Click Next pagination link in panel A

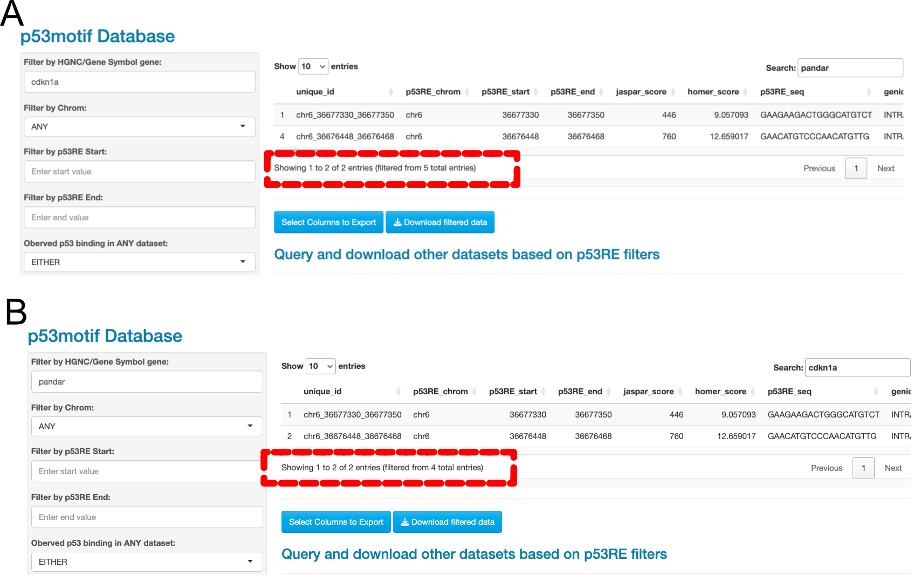tap(885, 168)
